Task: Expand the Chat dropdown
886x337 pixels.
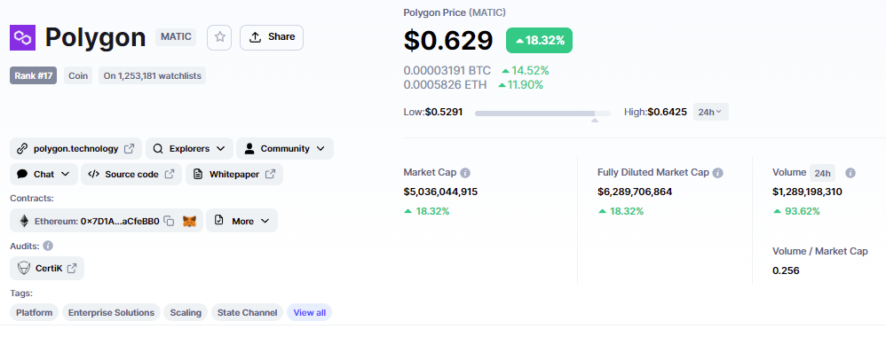Action: (44, 174)
